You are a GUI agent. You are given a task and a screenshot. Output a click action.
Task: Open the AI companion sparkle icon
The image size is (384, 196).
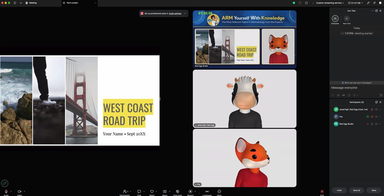pyautogui.click(x=374, y=3)
